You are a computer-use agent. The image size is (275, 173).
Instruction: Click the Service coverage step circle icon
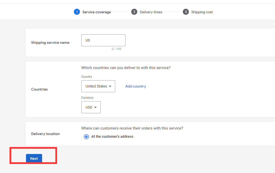[77, 12]
